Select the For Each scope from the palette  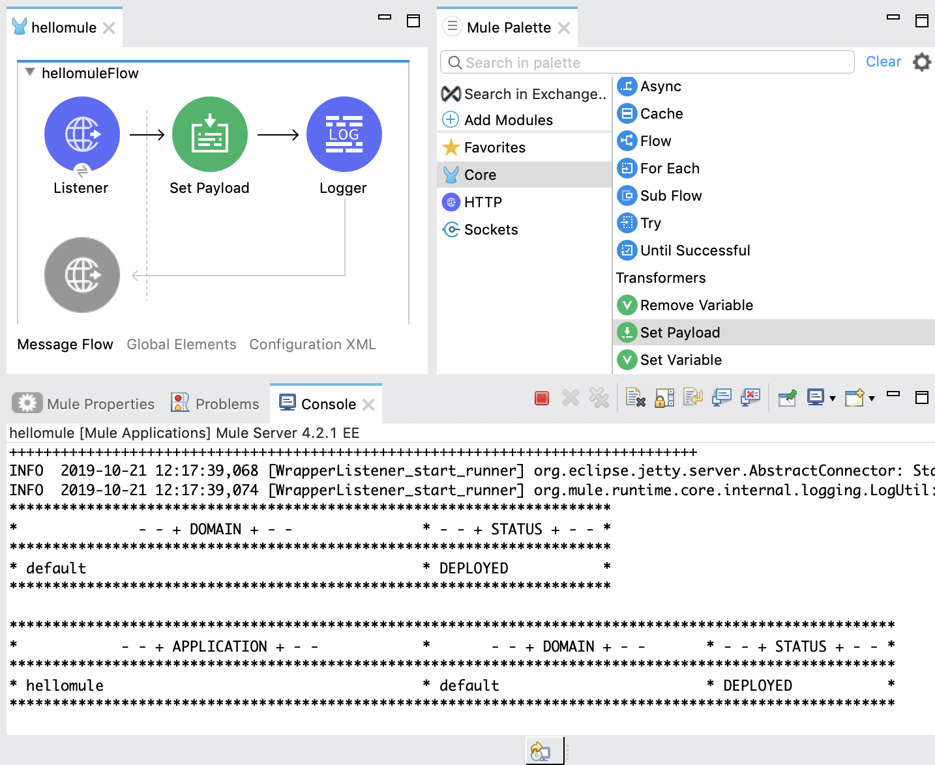670,168
